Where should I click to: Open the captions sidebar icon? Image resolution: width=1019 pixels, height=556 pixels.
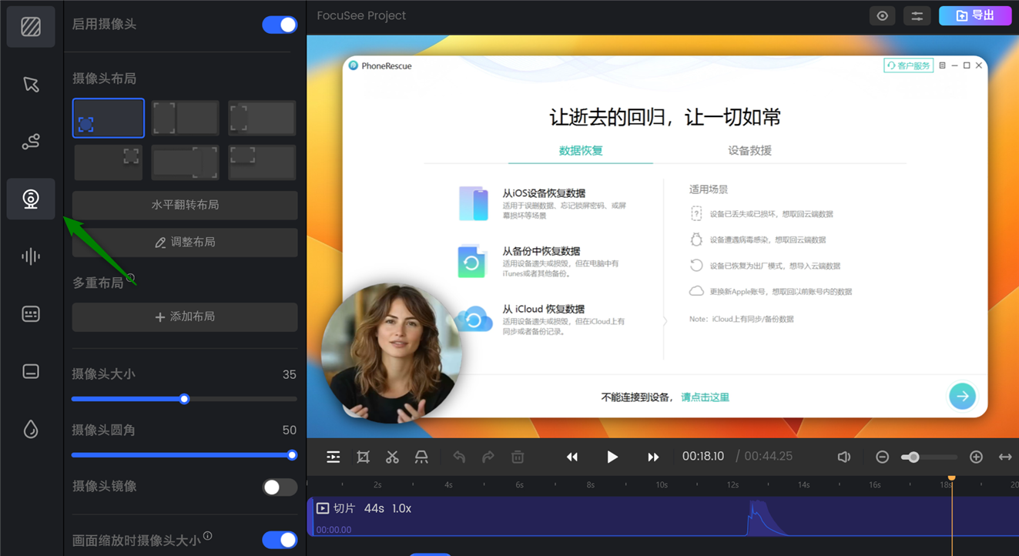coord(31,314)
